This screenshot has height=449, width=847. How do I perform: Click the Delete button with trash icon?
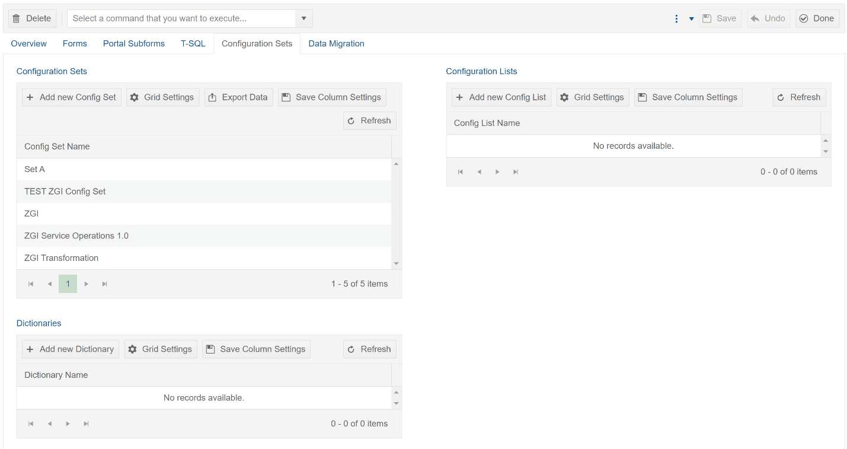[33, 18]
